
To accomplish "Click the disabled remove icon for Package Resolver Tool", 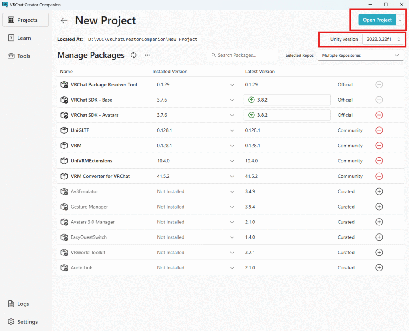I will pyautogui.click(x=379, y=84).
